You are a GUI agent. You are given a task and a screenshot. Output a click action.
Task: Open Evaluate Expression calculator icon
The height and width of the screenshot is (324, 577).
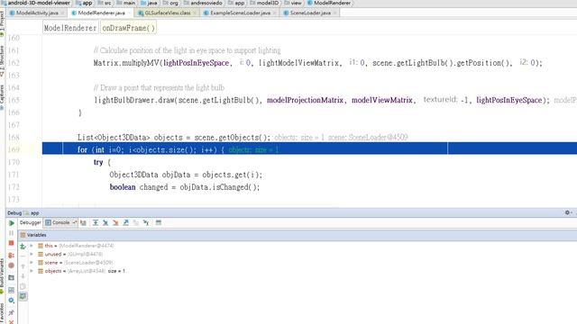[x=159, y=223]
